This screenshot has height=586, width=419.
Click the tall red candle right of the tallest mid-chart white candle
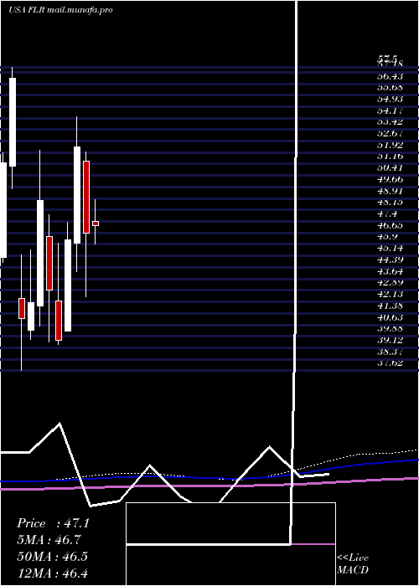coord(86,197)
